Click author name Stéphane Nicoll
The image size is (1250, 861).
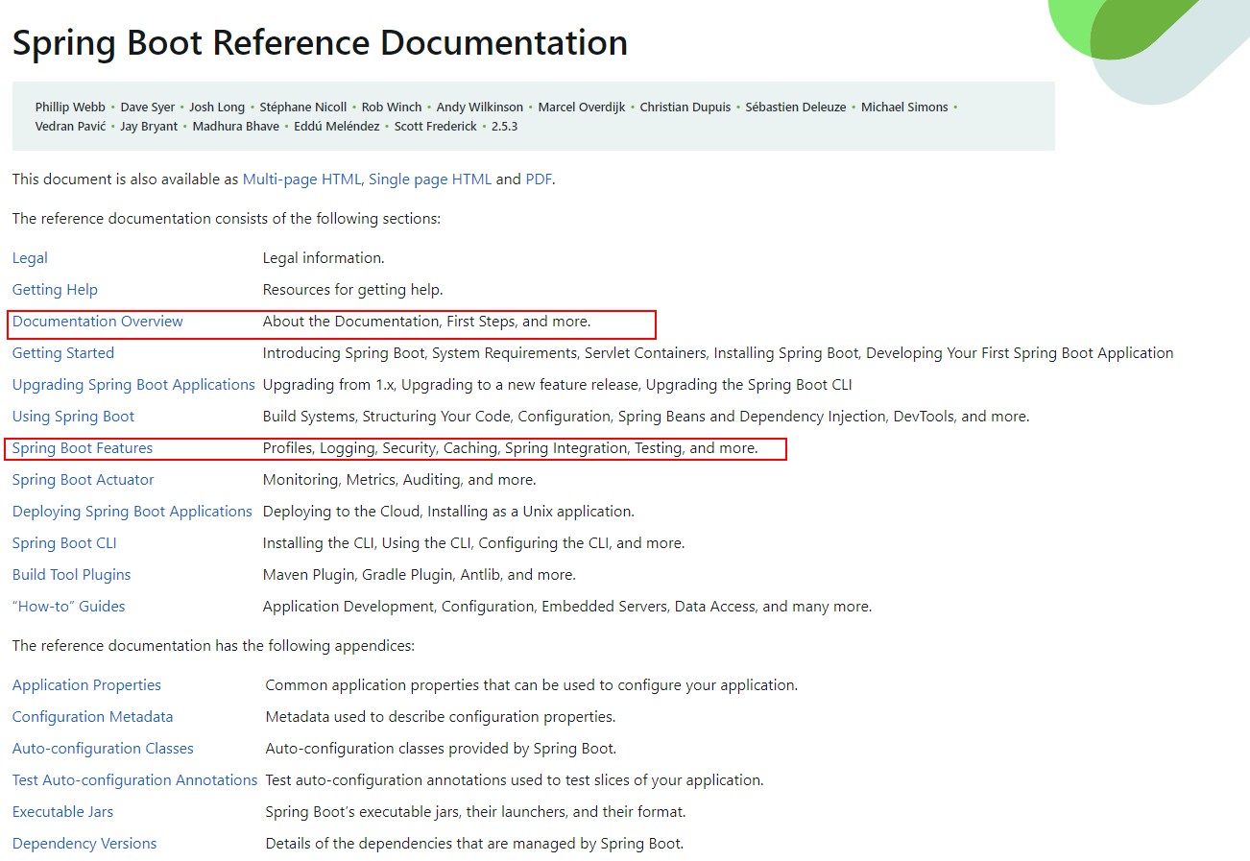tap(303, 108)
